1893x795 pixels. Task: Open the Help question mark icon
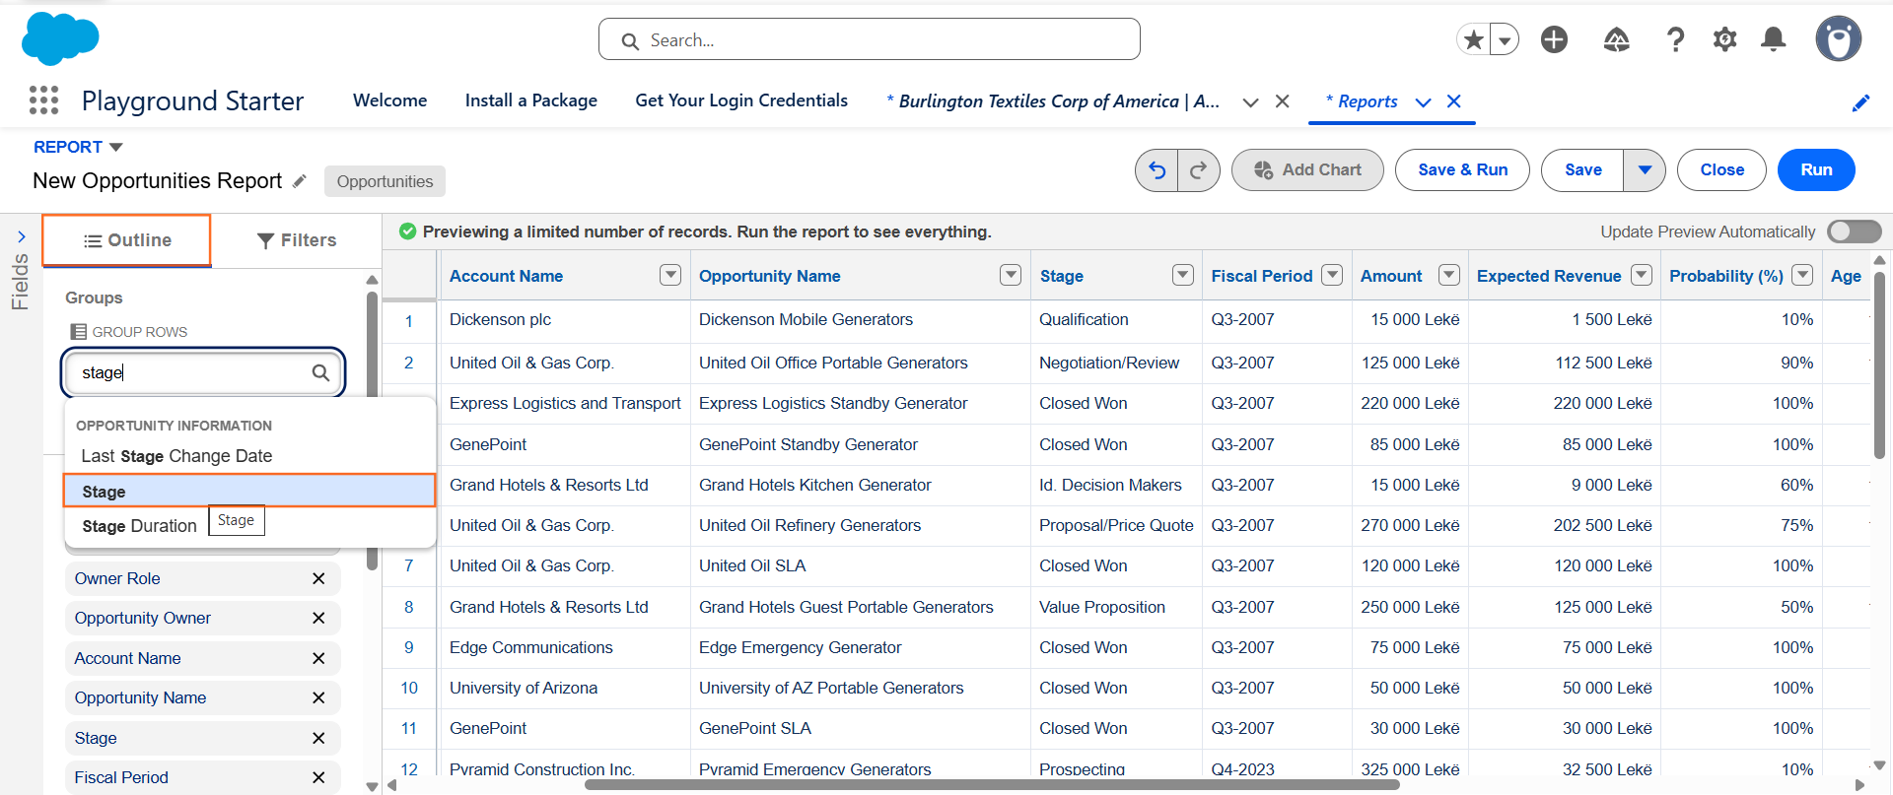(x=1675, y=39)
